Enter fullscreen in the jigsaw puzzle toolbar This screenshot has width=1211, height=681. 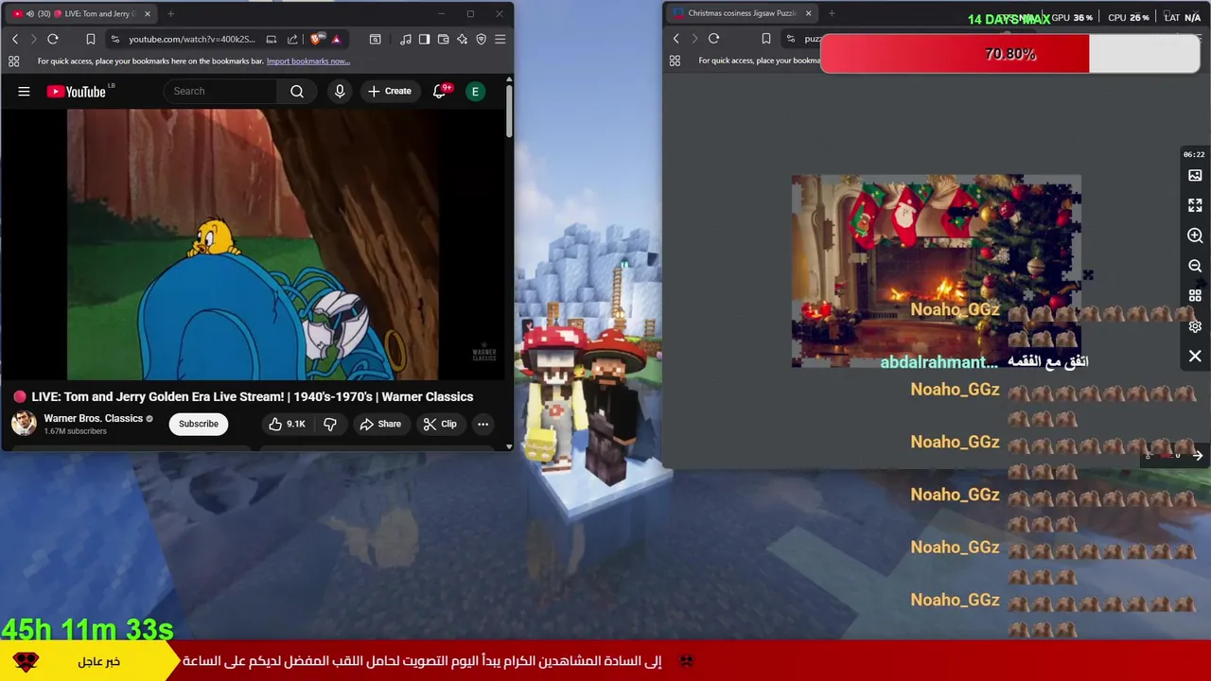1195,205
